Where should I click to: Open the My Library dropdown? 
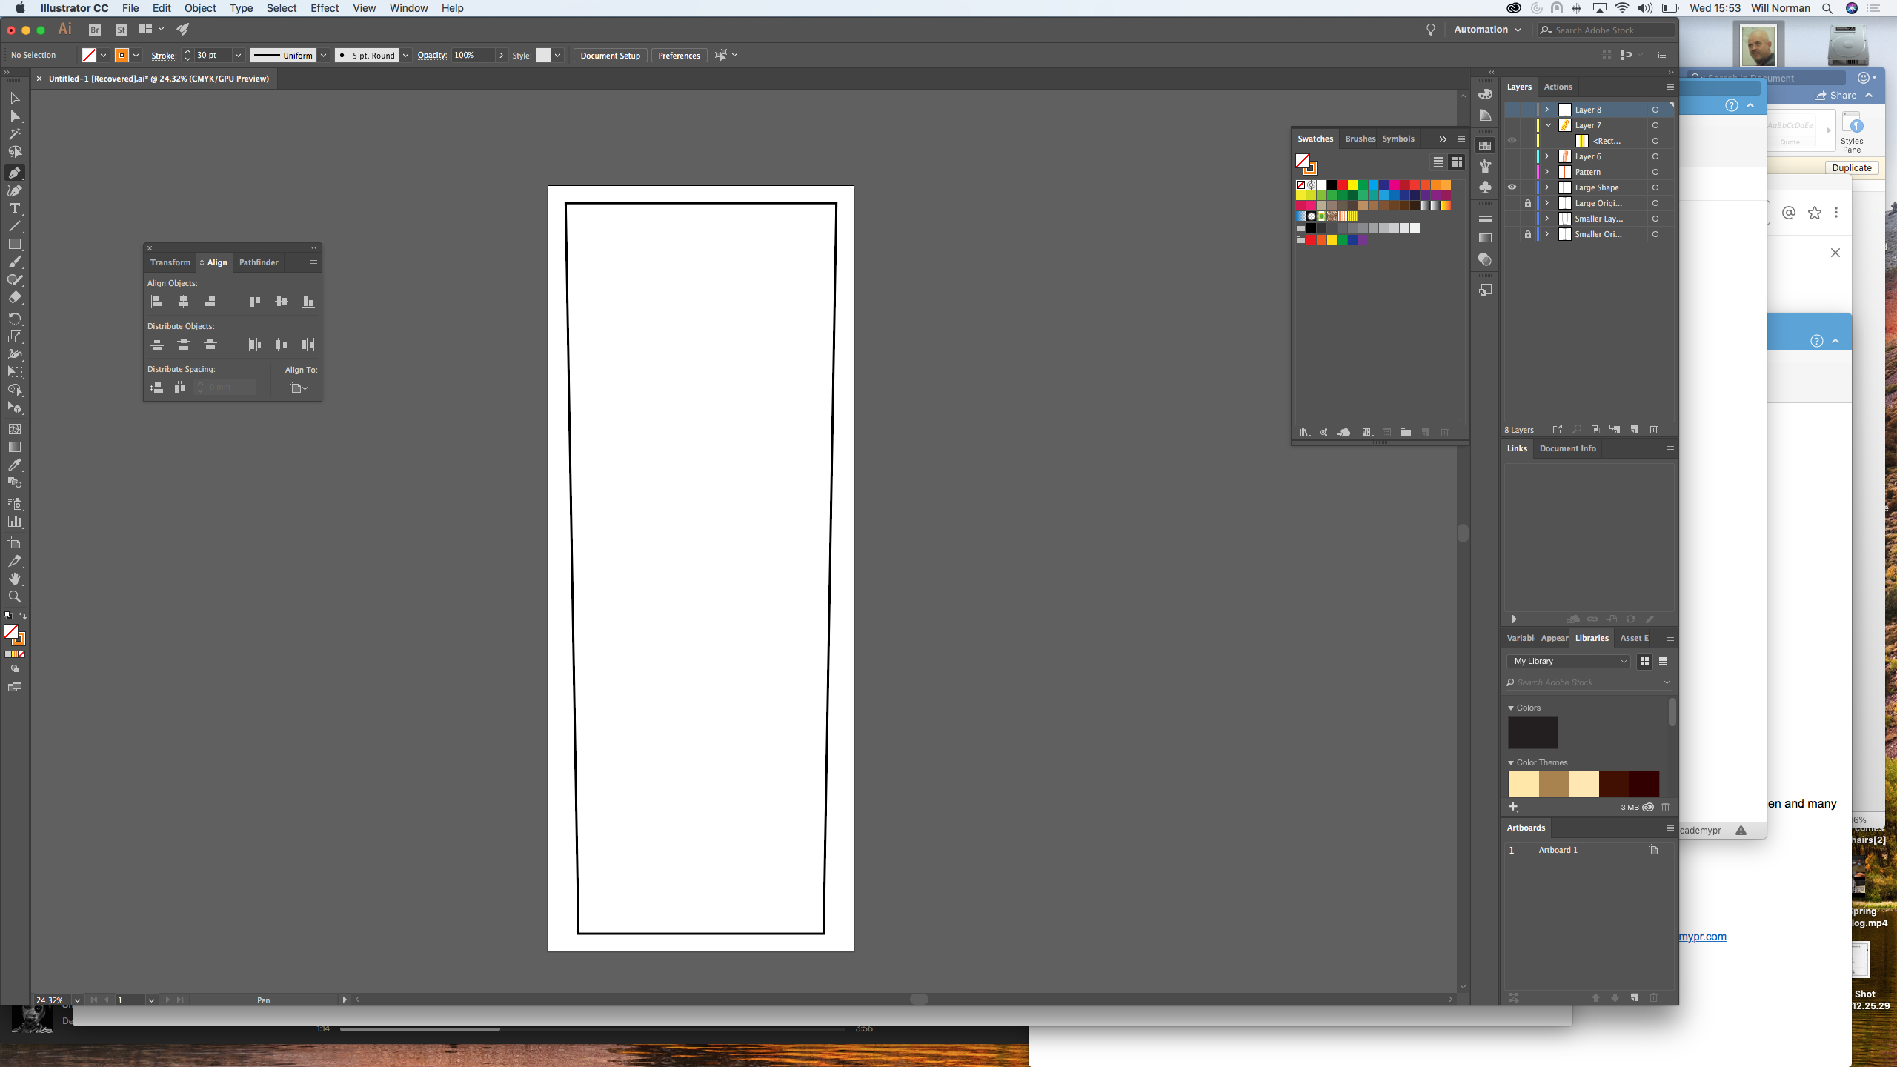point(1569,661)
